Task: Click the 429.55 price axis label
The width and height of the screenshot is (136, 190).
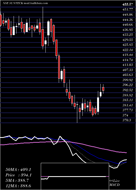Action: [x=128, y=40]
